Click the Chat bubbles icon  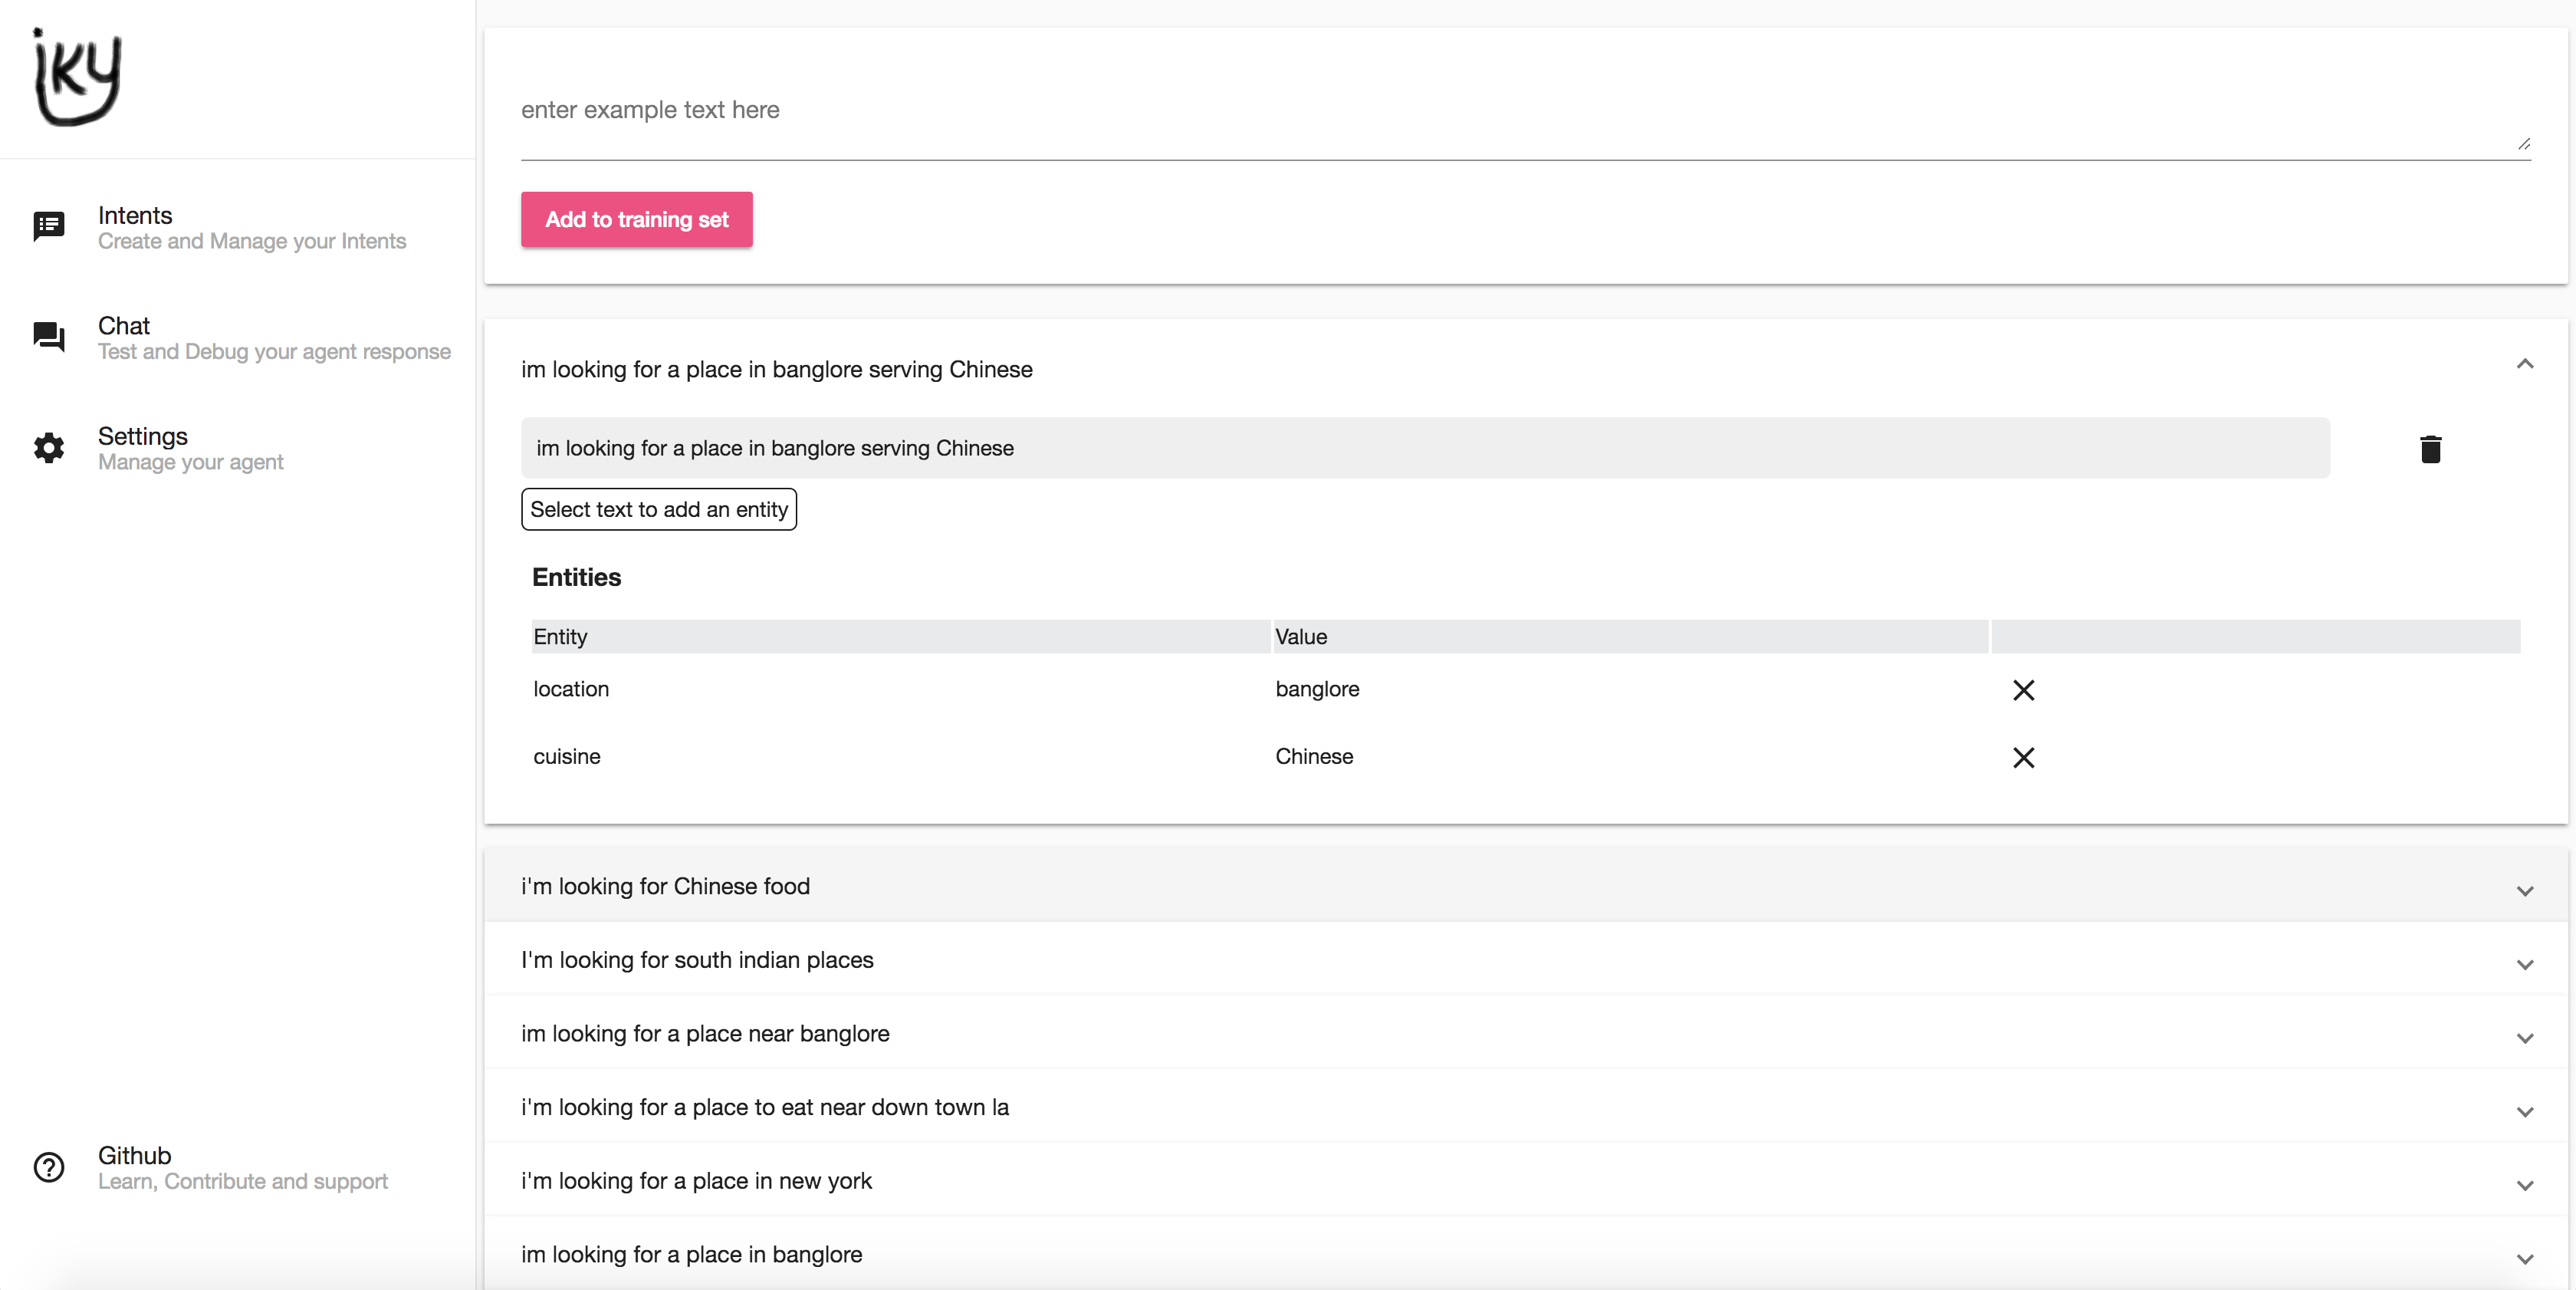(x=49, y=337)
